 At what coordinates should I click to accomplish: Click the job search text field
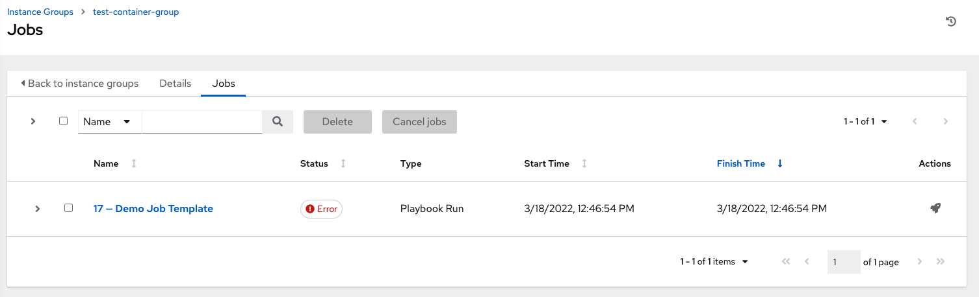click(x=202, y=122)
